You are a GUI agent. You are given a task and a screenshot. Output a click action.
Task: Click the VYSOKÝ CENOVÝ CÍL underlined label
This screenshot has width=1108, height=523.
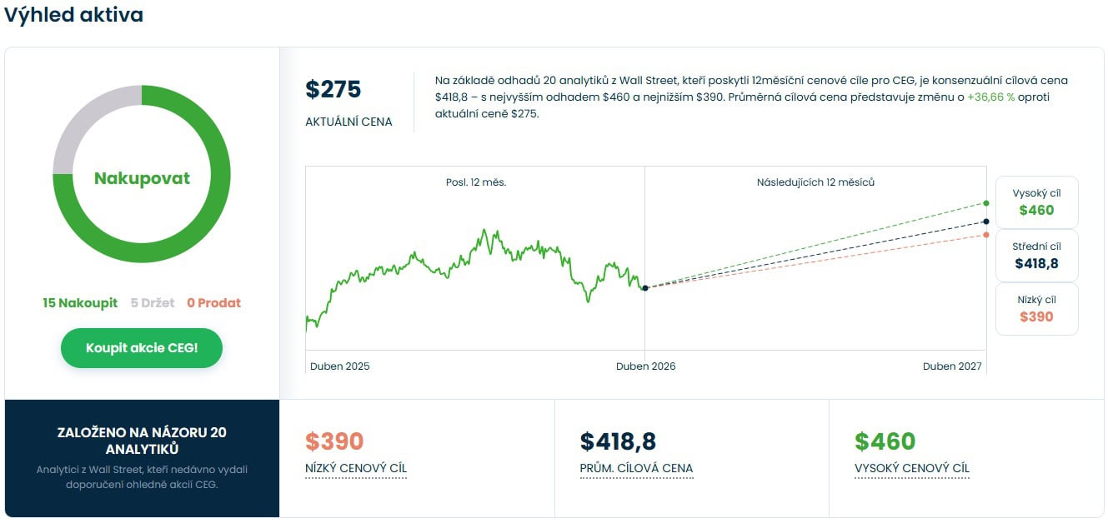912,468
